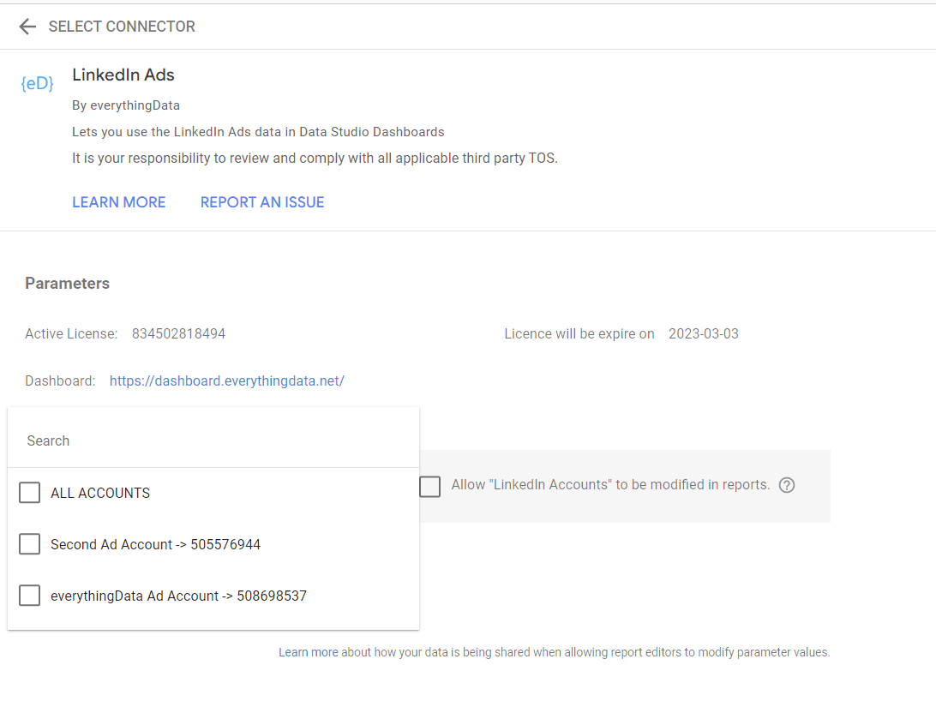This screenshot has height=719, width=936.
Task: Select the LinkedIn Ads connector title
Action: (x=123, y=75)
